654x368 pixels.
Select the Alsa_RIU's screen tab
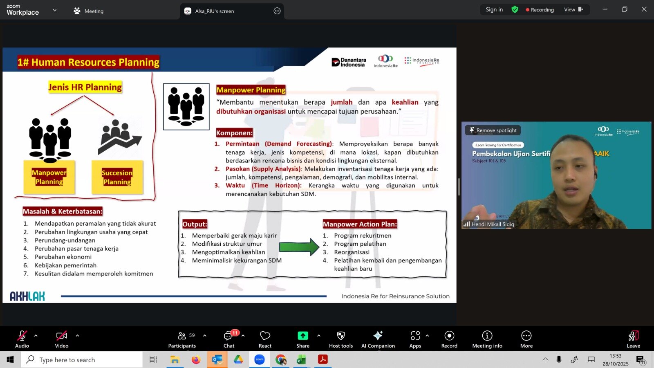214,11
